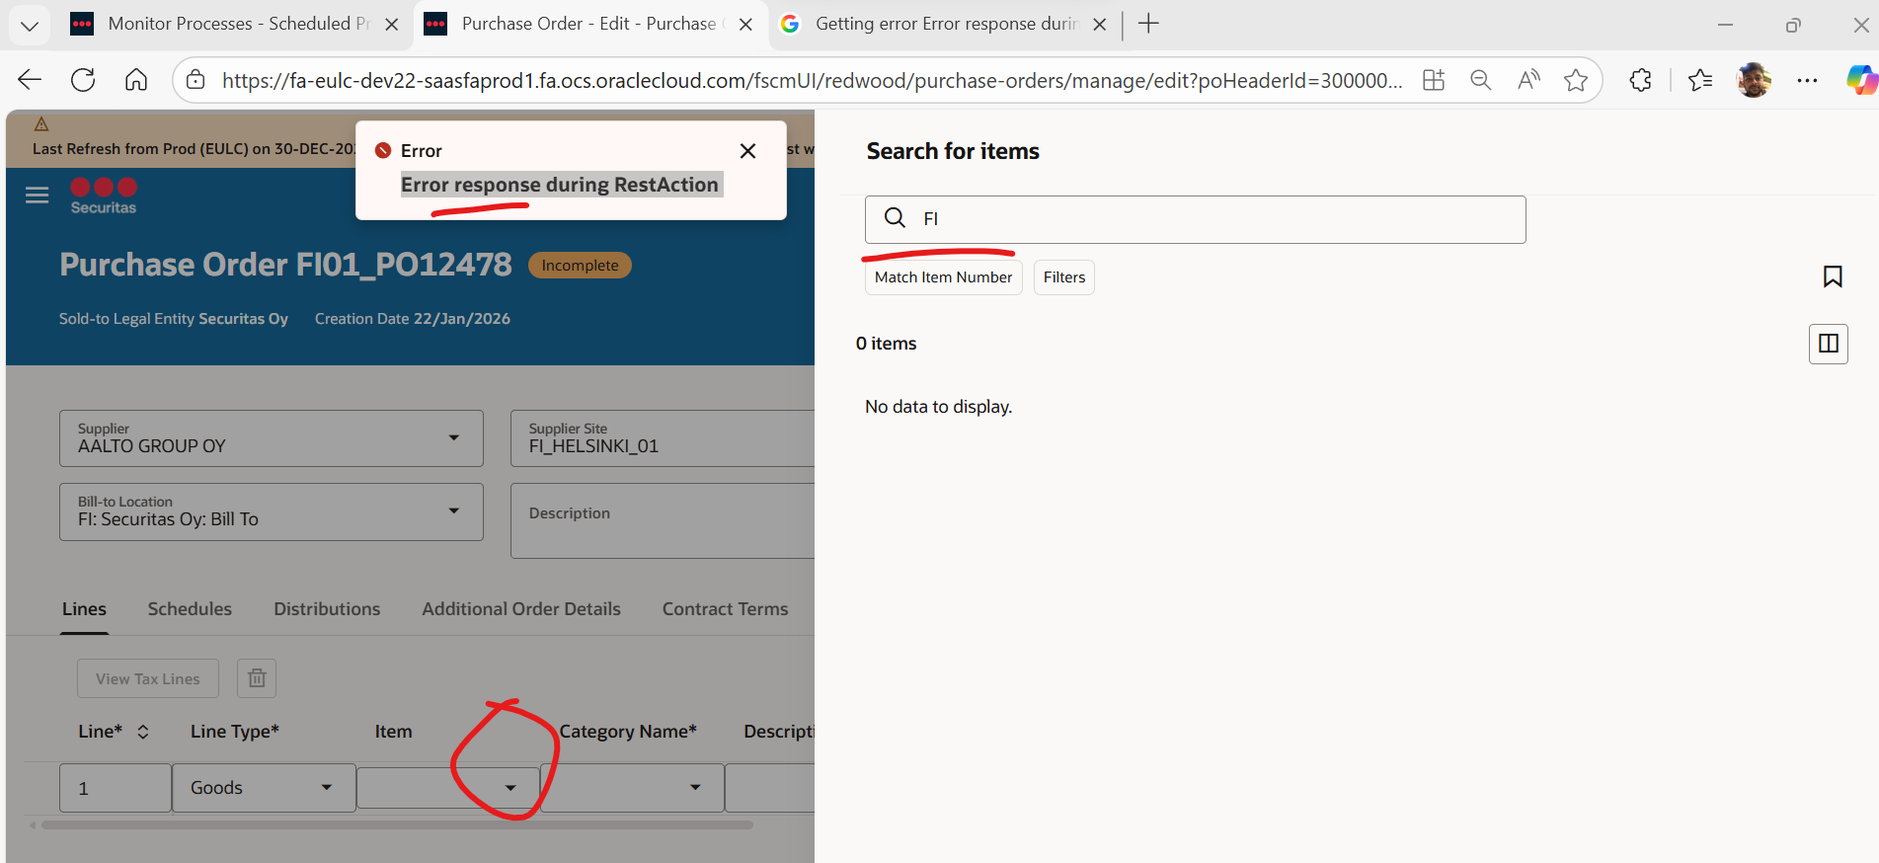Click the Creation Date 22/Jan/2026 text
Image resolution: width=1879 pixels, height=863 pixels.
pos(413,319)
